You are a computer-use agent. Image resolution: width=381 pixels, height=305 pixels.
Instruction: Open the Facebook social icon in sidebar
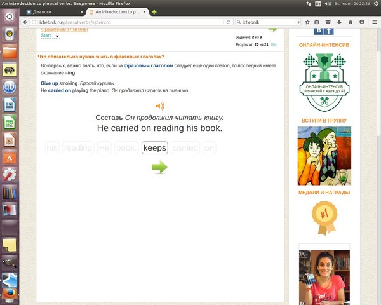328,30
